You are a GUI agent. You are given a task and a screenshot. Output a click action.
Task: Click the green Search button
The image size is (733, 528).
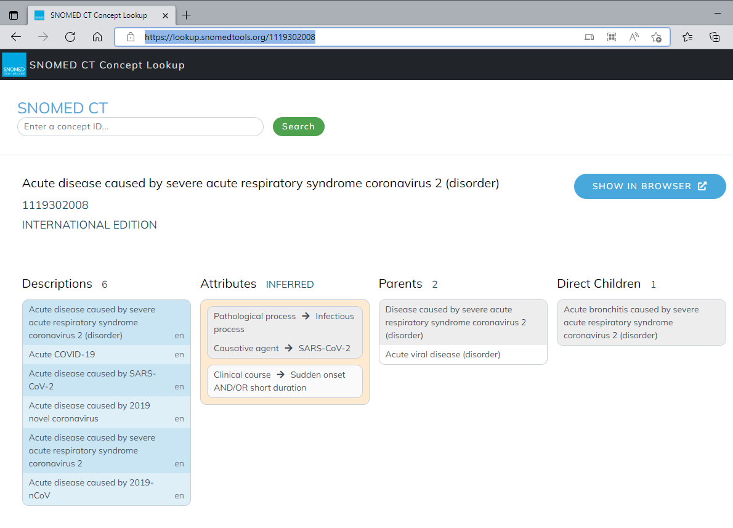(298, 126)
